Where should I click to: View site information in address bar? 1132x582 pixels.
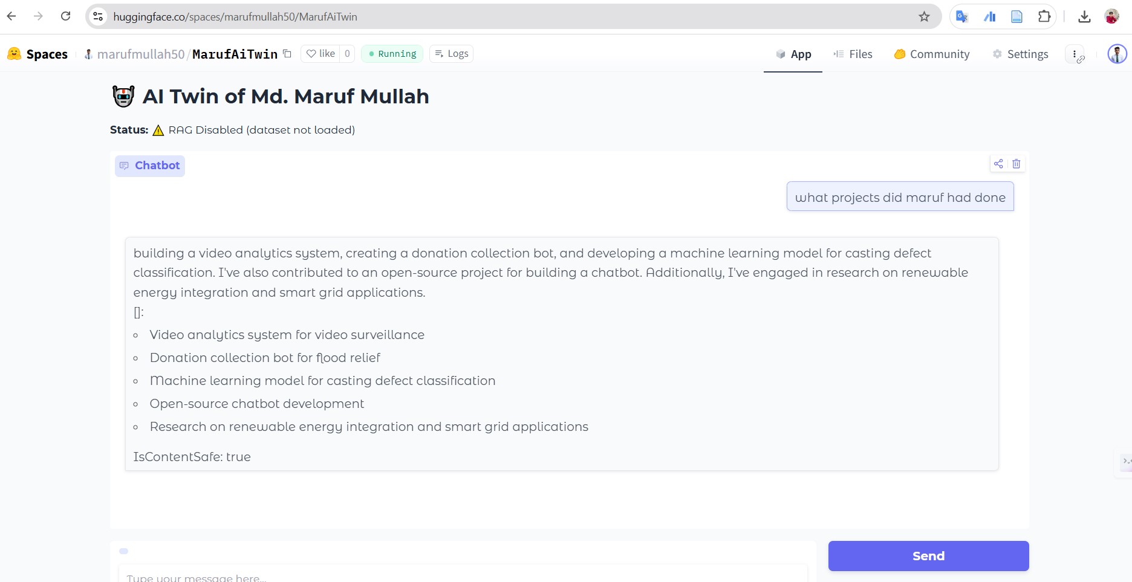tap(98, 17)
